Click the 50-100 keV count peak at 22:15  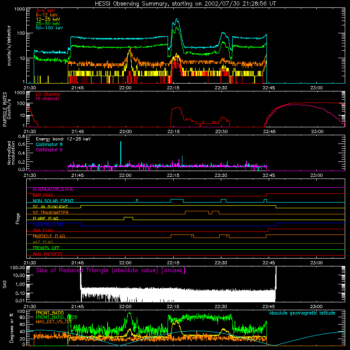[177, 20]
